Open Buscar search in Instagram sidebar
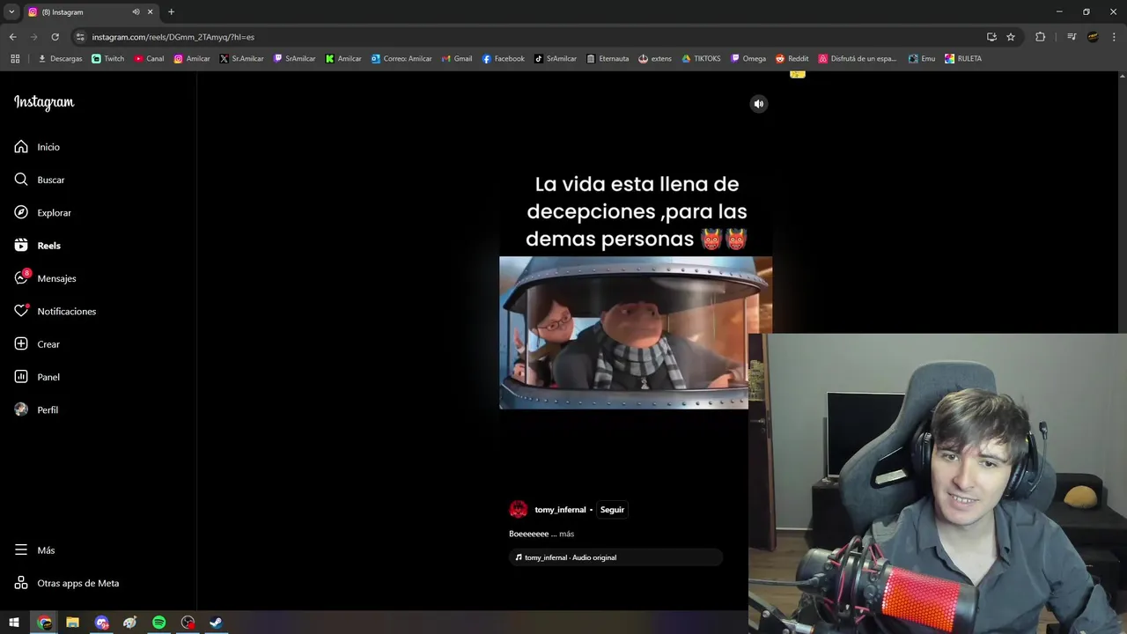The width and height of the screenshot is (1127, 634). pyautogui.click(x=40, y=180)
